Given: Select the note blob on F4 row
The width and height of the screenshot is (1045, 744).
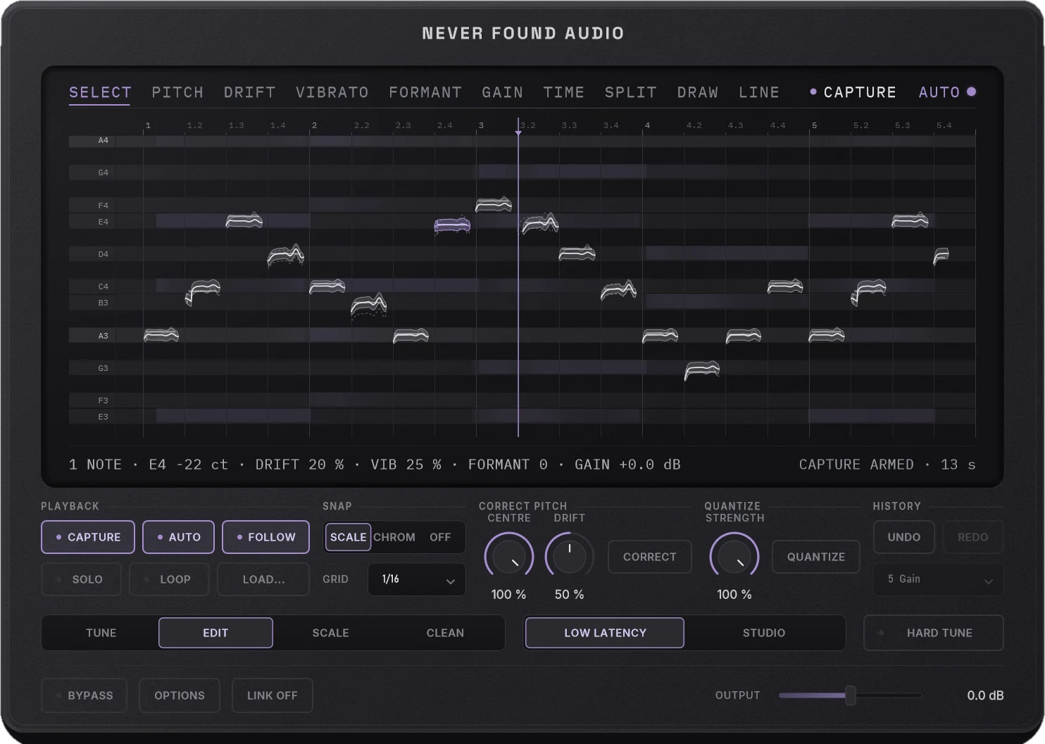Looking at the screenshot, I should point(494,205).
